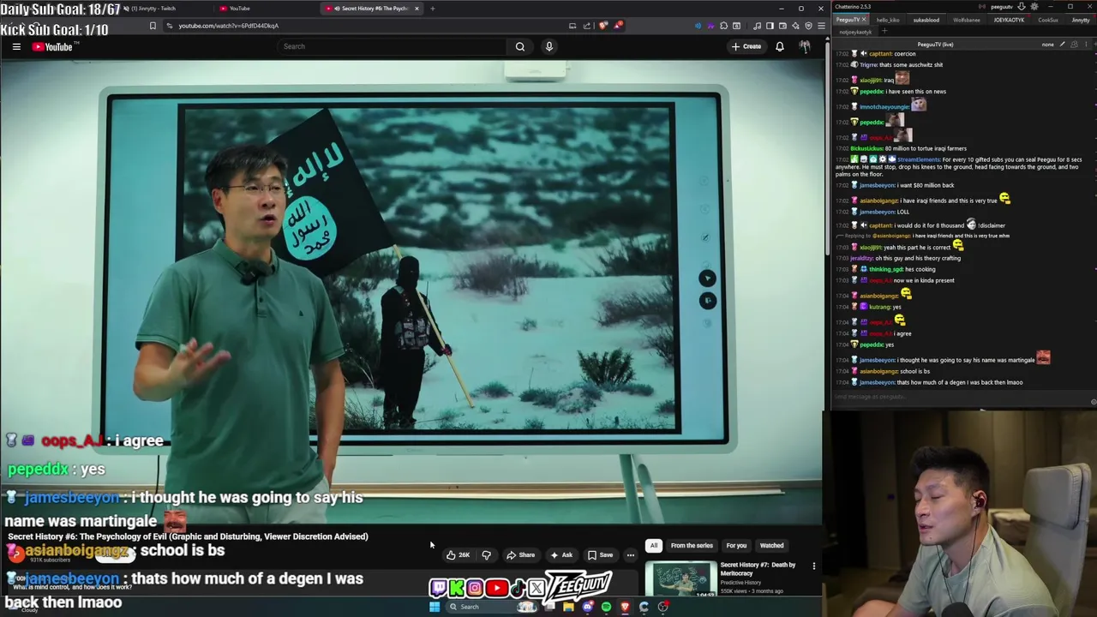Open the YouTube guide hamburger menu

click(16, 46)
